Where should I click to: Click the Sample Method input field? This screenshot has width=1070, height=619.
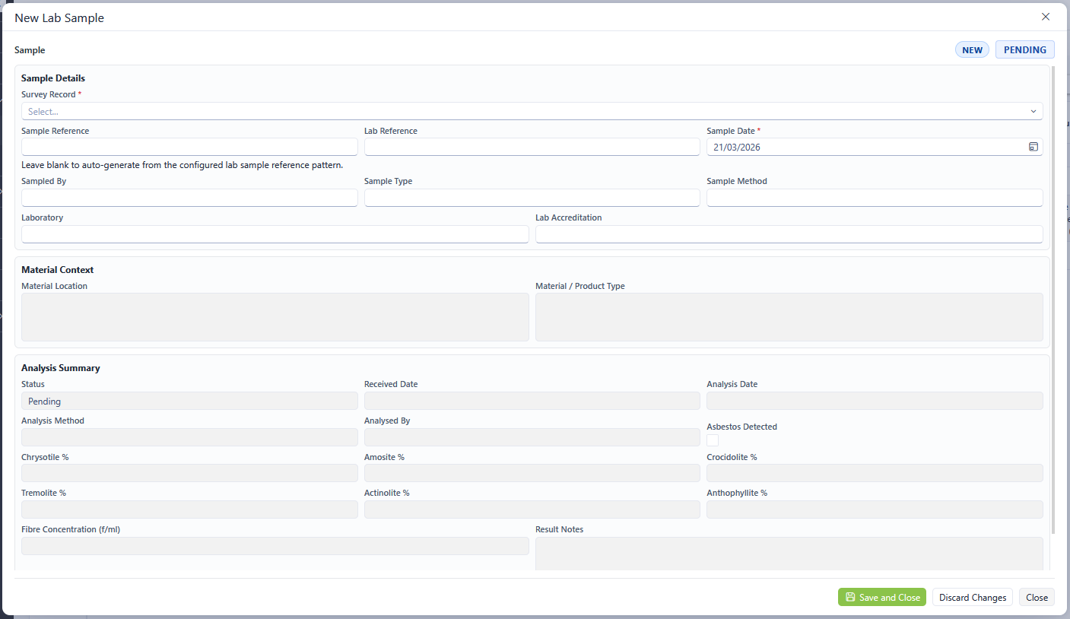click(875, 198)
